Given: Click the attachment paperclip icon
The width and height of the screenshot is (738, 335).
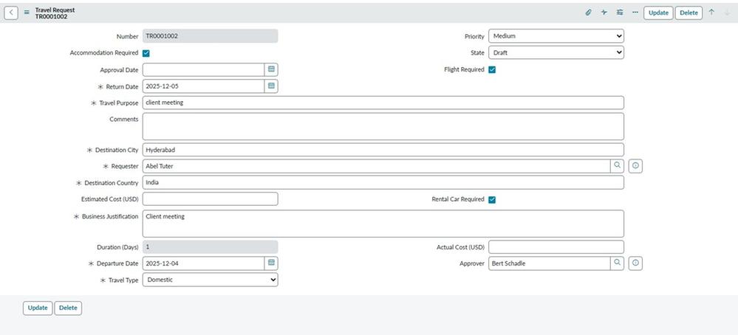Looking at the screenshot, I should point(589,13).
